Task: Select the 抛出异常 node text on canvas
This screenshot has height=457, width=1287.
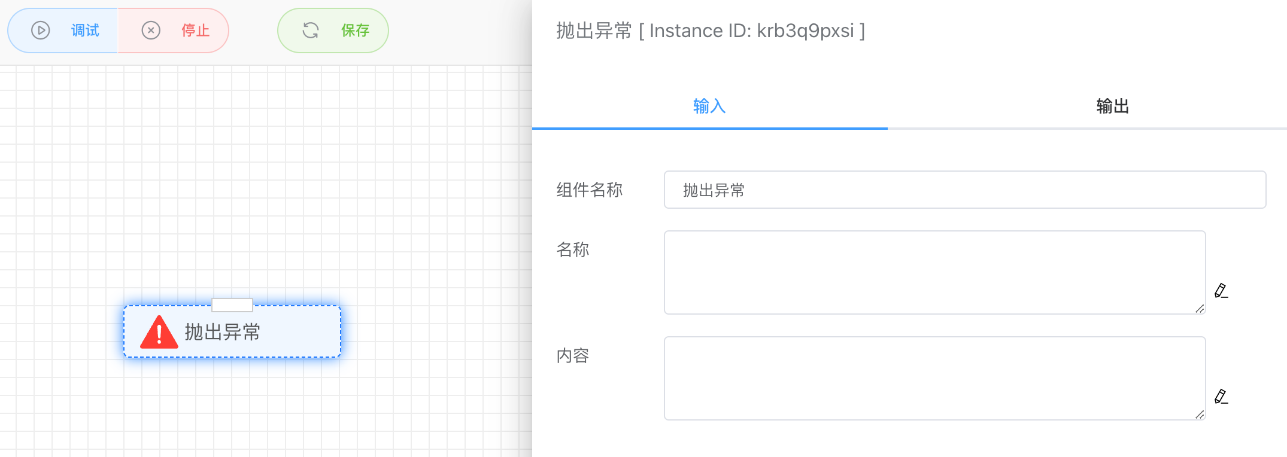Action: 223,332
